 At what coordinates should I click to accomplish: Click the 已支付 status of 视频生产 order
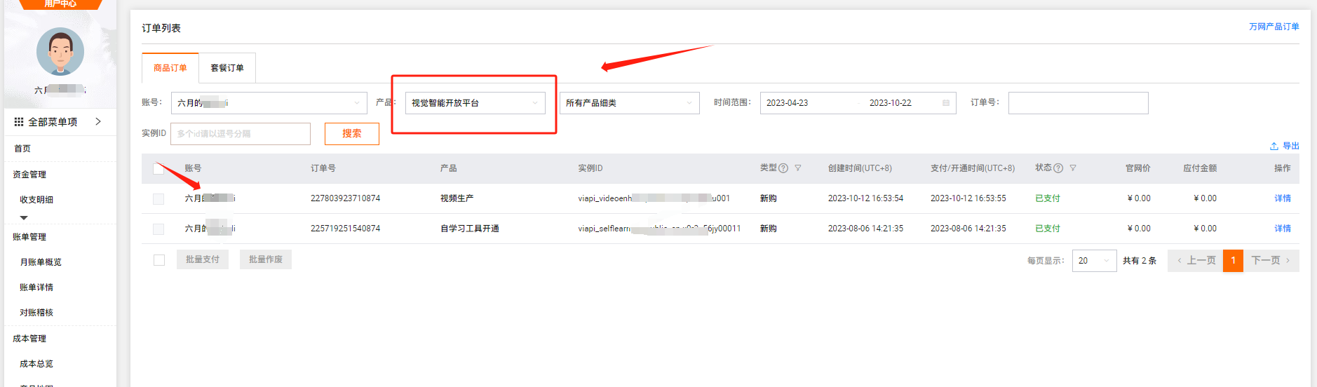(1048, 198)
